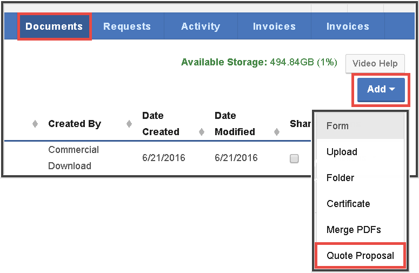Screen dimensions: 419x273
Task: Click the 6/21/2016 Date Modified cell
Action: 236,158
